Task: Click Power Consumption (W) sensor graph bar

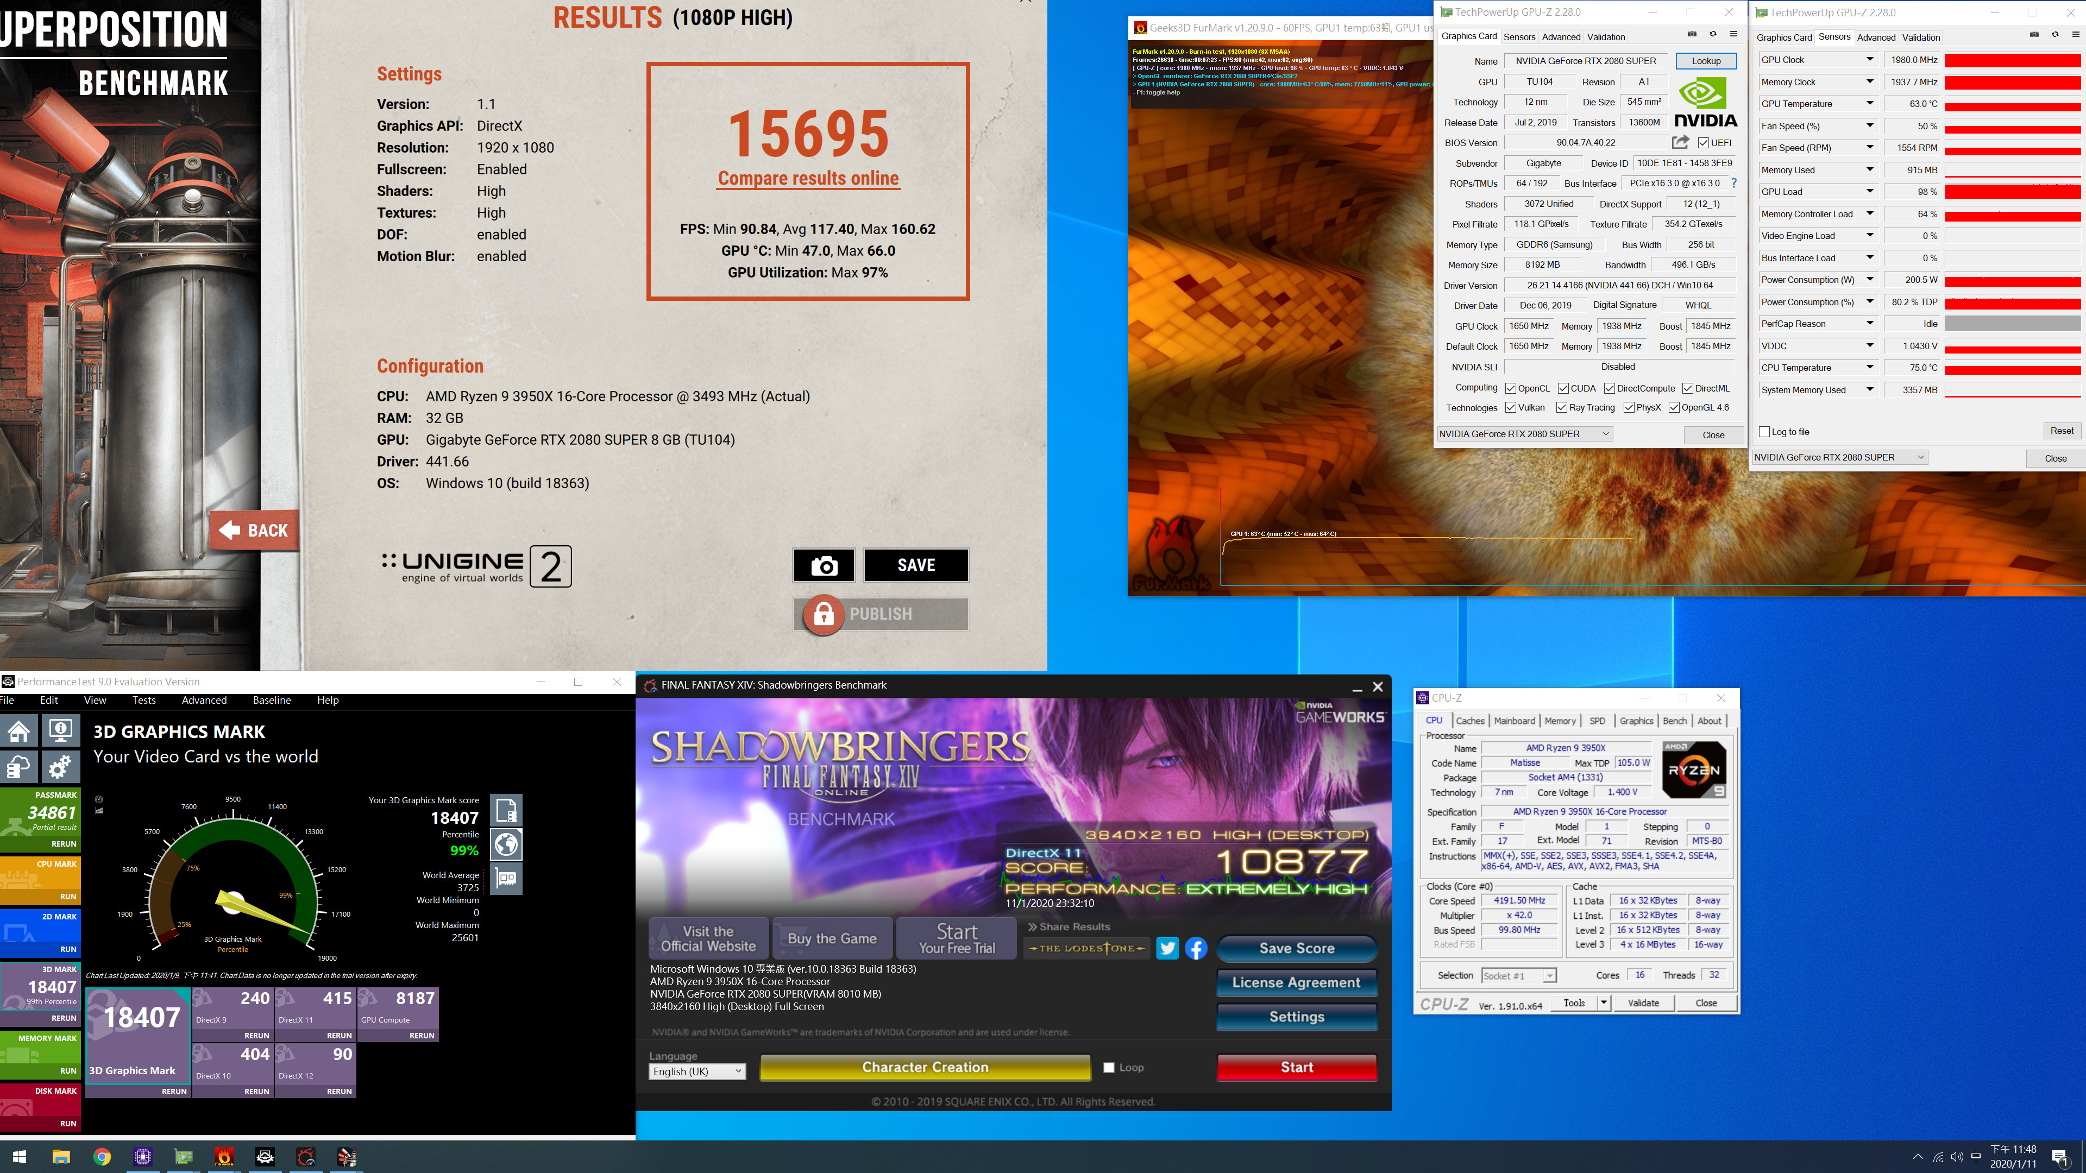Action: pos(2012,280)
